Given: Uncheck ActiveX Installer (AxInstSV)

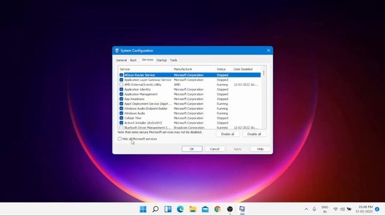Looking at the screenshot, I should click(x=122, y=122).
